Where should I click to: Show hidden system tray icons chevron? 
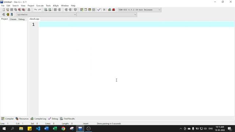(181, 129)
